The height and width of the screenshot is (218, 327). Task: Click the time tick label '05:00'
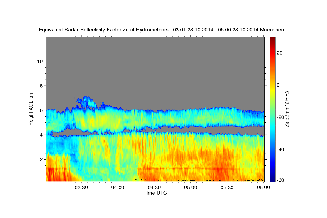coord(191,187)
